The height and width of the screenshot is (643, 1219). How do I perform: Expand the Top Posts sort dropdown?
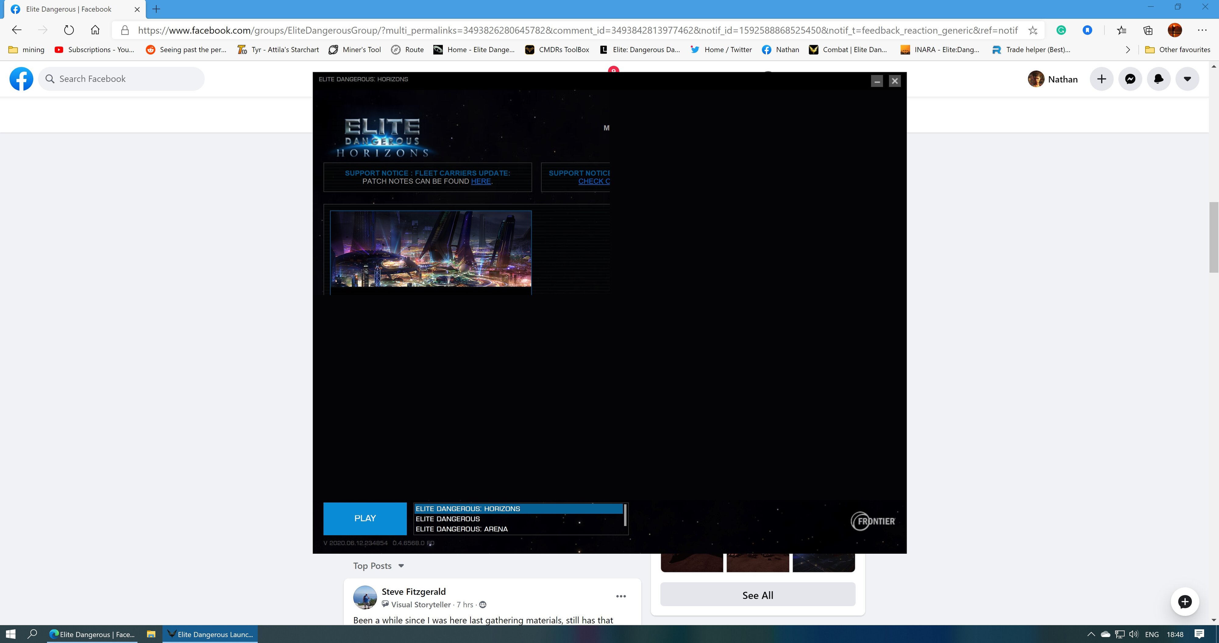coord(378,566)
